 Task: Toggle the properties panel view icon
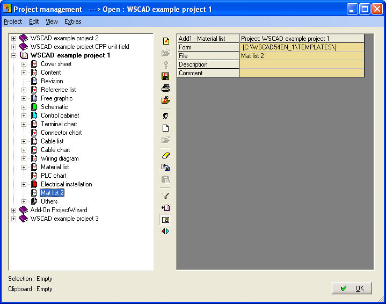pos(166,220)
